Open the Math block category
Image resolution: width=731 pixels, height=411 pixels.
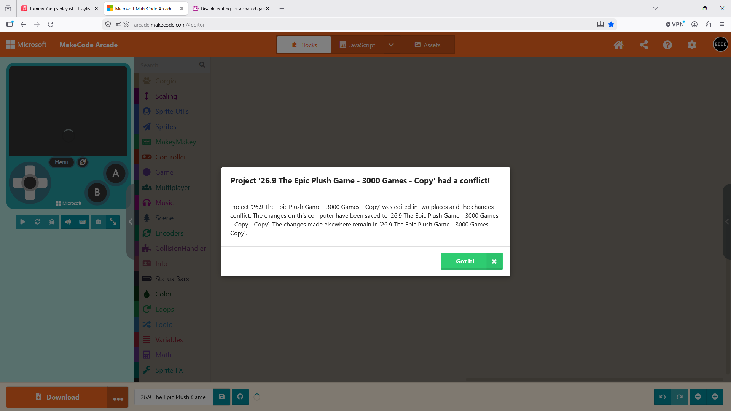click(172, 355)
